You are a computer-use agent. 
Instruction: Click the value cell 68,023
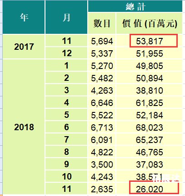pos(149,127)
